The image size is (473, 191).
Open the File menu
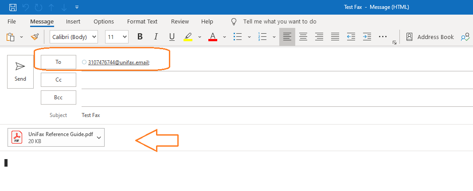12,21
